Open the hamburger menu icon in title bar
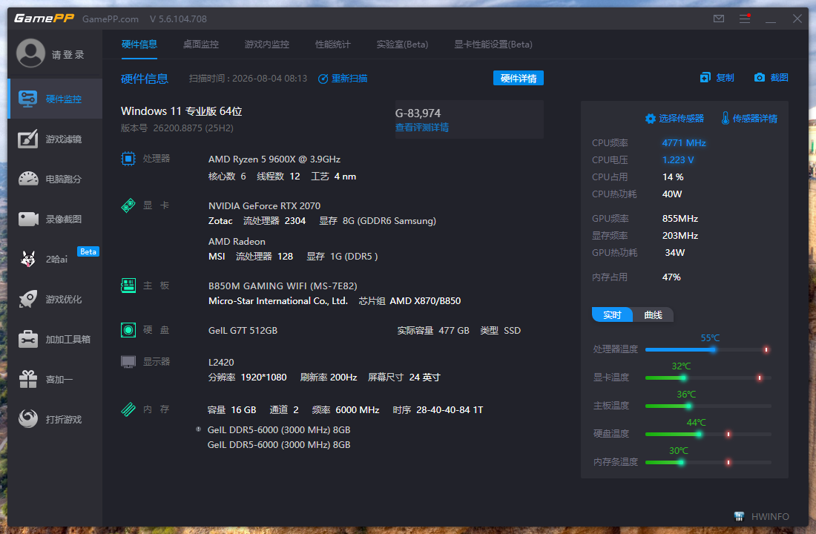 [745, 19]
